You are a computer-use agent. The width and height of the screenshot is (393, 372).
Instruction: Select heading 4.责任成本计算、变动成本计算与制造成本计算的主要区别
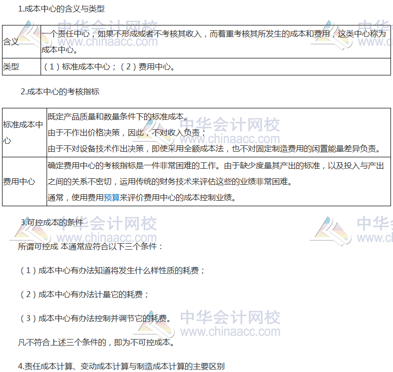coord(121,366)
